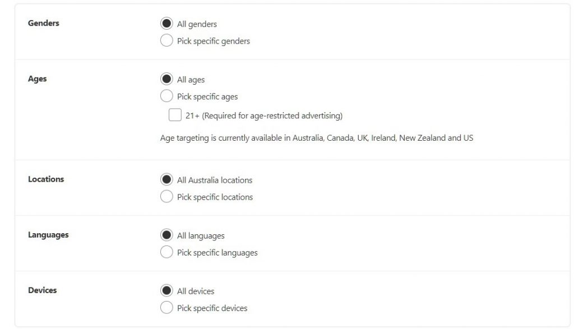The image size is (574, 329).
Task: Click the Ages section heading
Action: (x=38, y=79)
